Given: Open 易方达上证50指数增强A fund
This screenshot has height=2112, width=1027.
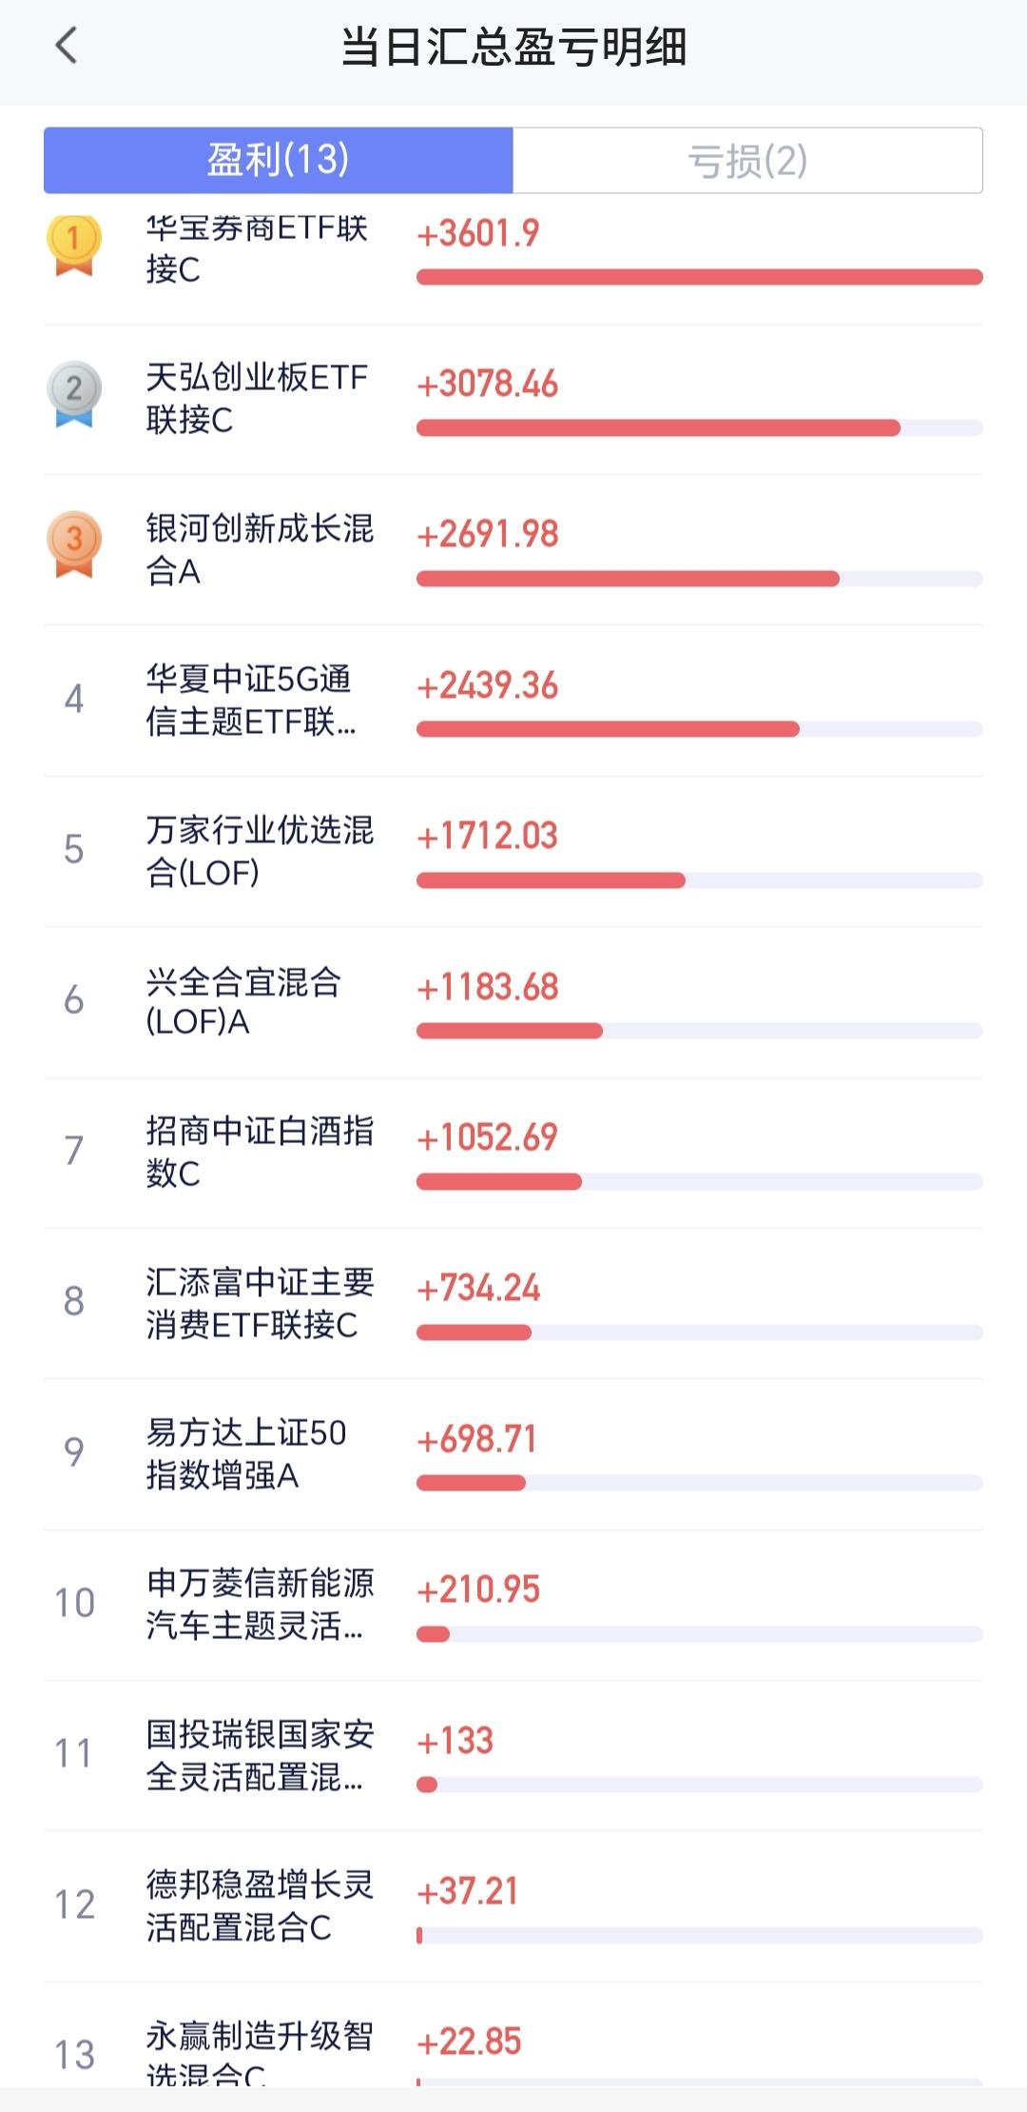Looking at the screenshot, I should tap(245, 1453).
